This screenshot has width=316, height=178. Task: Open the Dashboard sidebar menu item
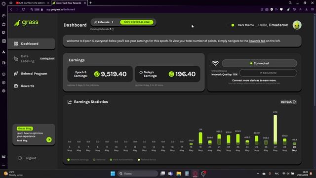pos(32,44)
